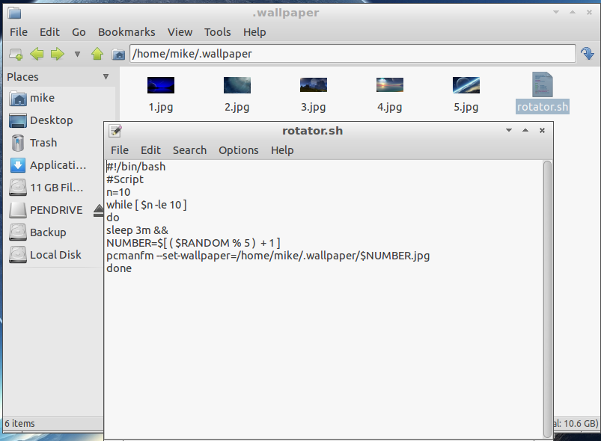This screenshot has width=601, height=441.
Task: Click the "do" line in script
Action: [x=113, y=218]
